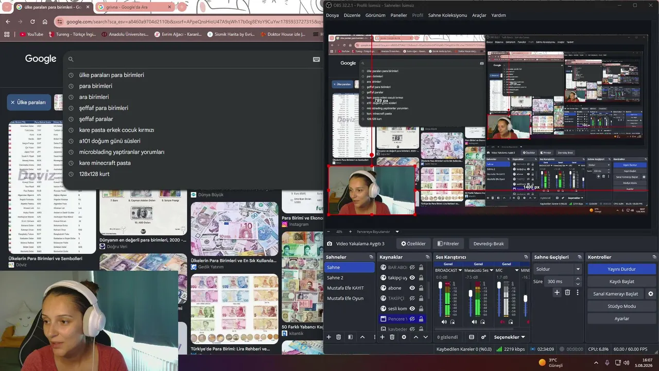
Task: Undock the Kaynaklar panel
Action: click(427, 257)
